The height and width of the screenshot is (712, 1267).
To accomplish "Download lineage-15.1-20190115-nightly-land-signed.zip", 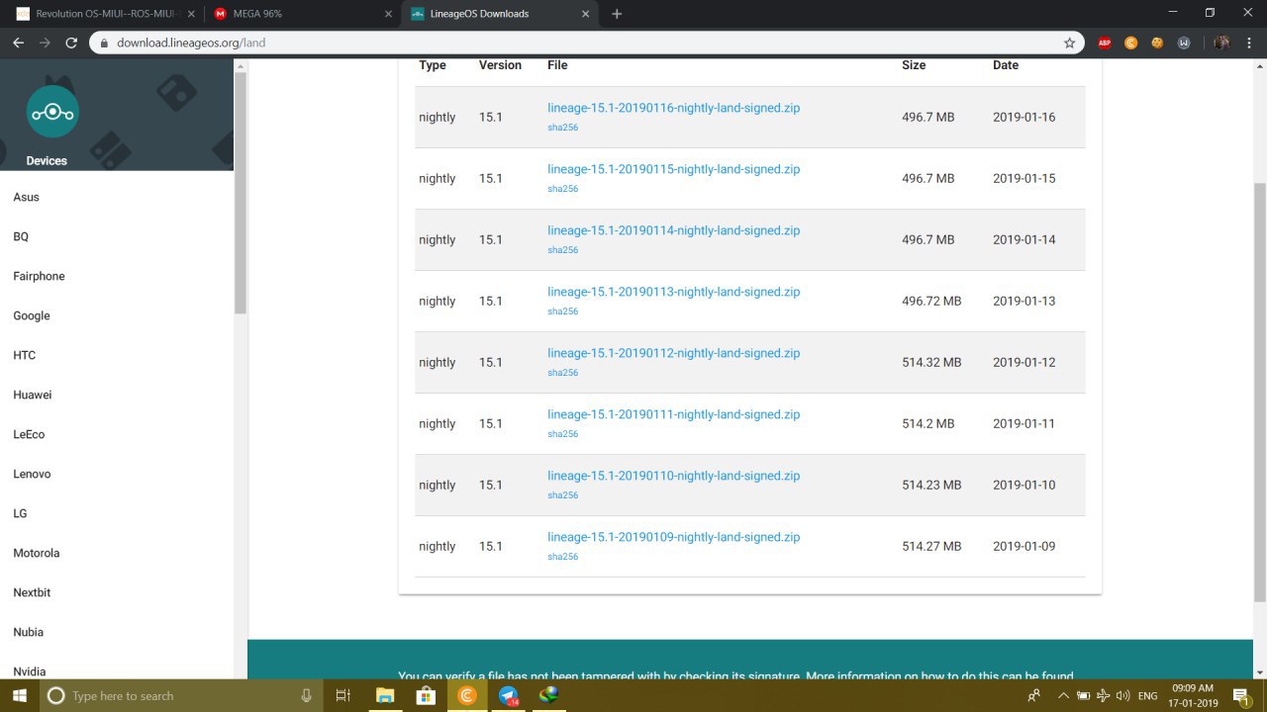I will 673,169.
